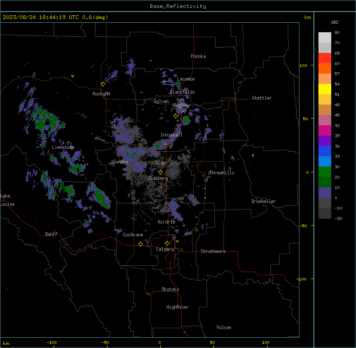The width and height of the screenshot is (356, 348).
Task: Click the -30 value on the dBZ scale
Action: coord(339,218)
